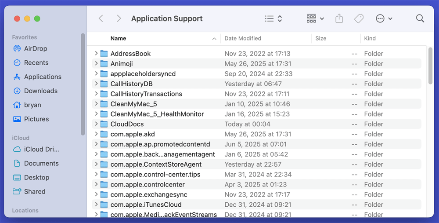
Task: Select the Animoji folder icon
Action: point(104,64)
